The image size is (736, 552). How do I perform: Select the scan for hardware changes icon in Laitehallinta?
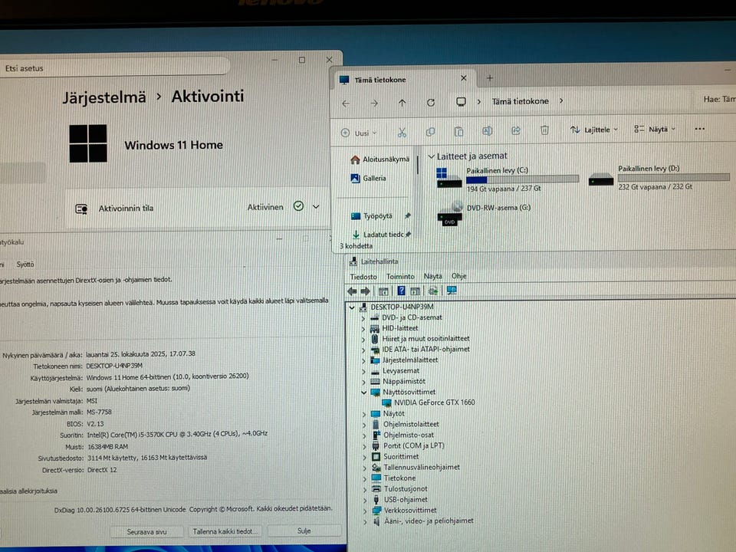[x=433, y=291]
